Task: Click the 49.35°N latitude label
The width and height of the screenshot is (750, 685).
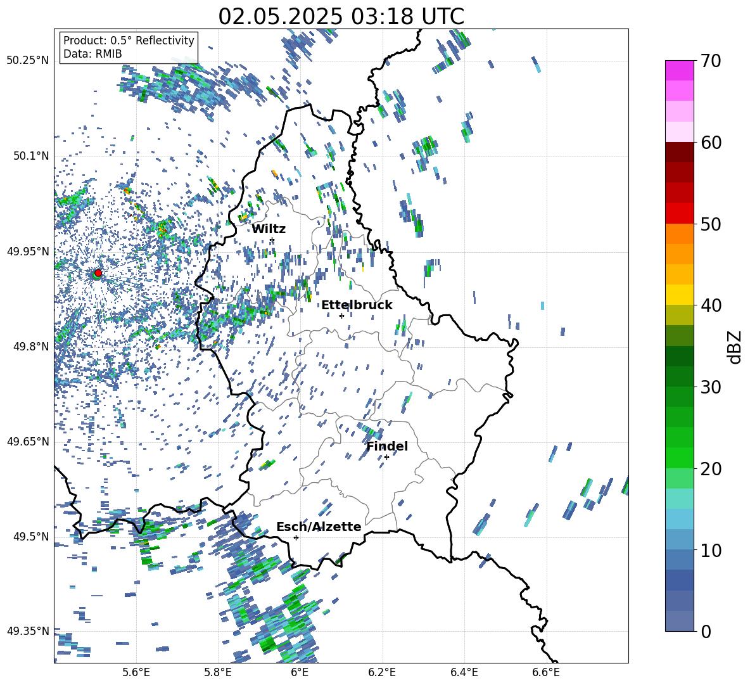Action: [x=28, y=631]
